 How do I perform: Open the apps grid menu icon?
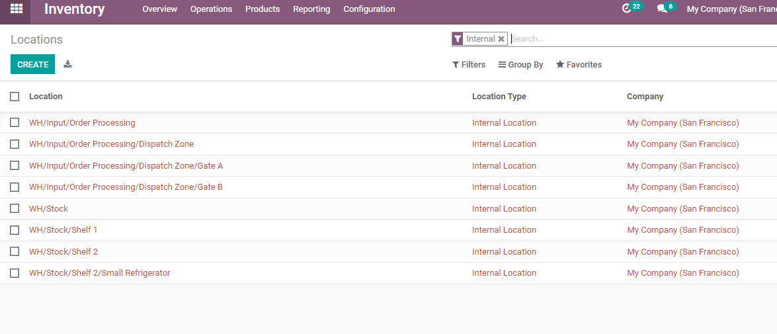[x=16, y=9]
